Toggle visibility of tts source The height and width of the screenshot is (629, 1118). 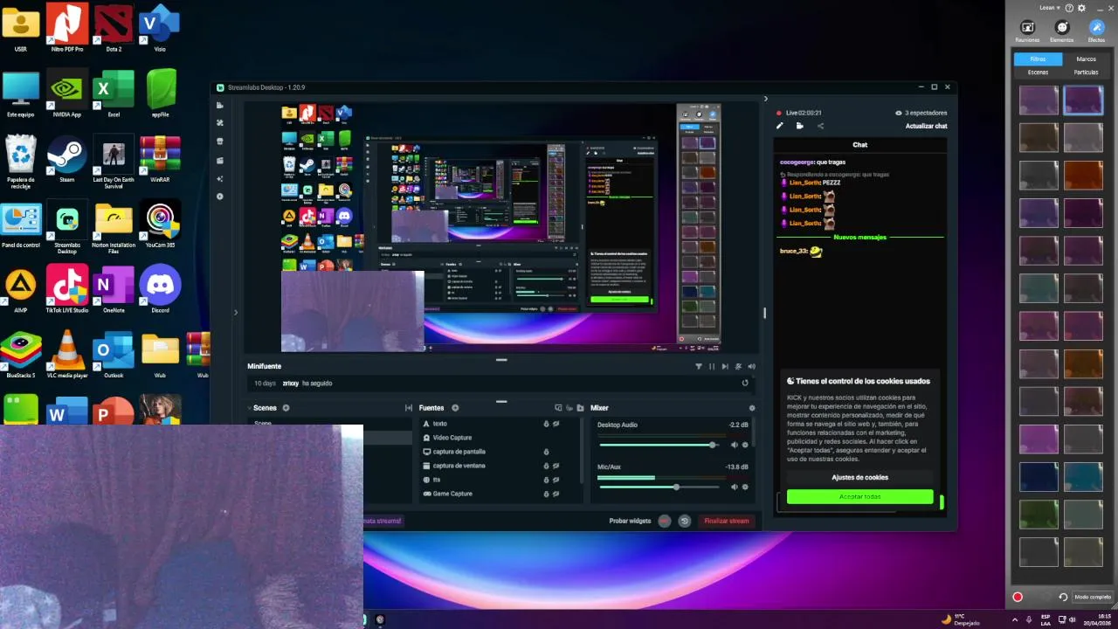pyautogui.click(x=556, y=480)
